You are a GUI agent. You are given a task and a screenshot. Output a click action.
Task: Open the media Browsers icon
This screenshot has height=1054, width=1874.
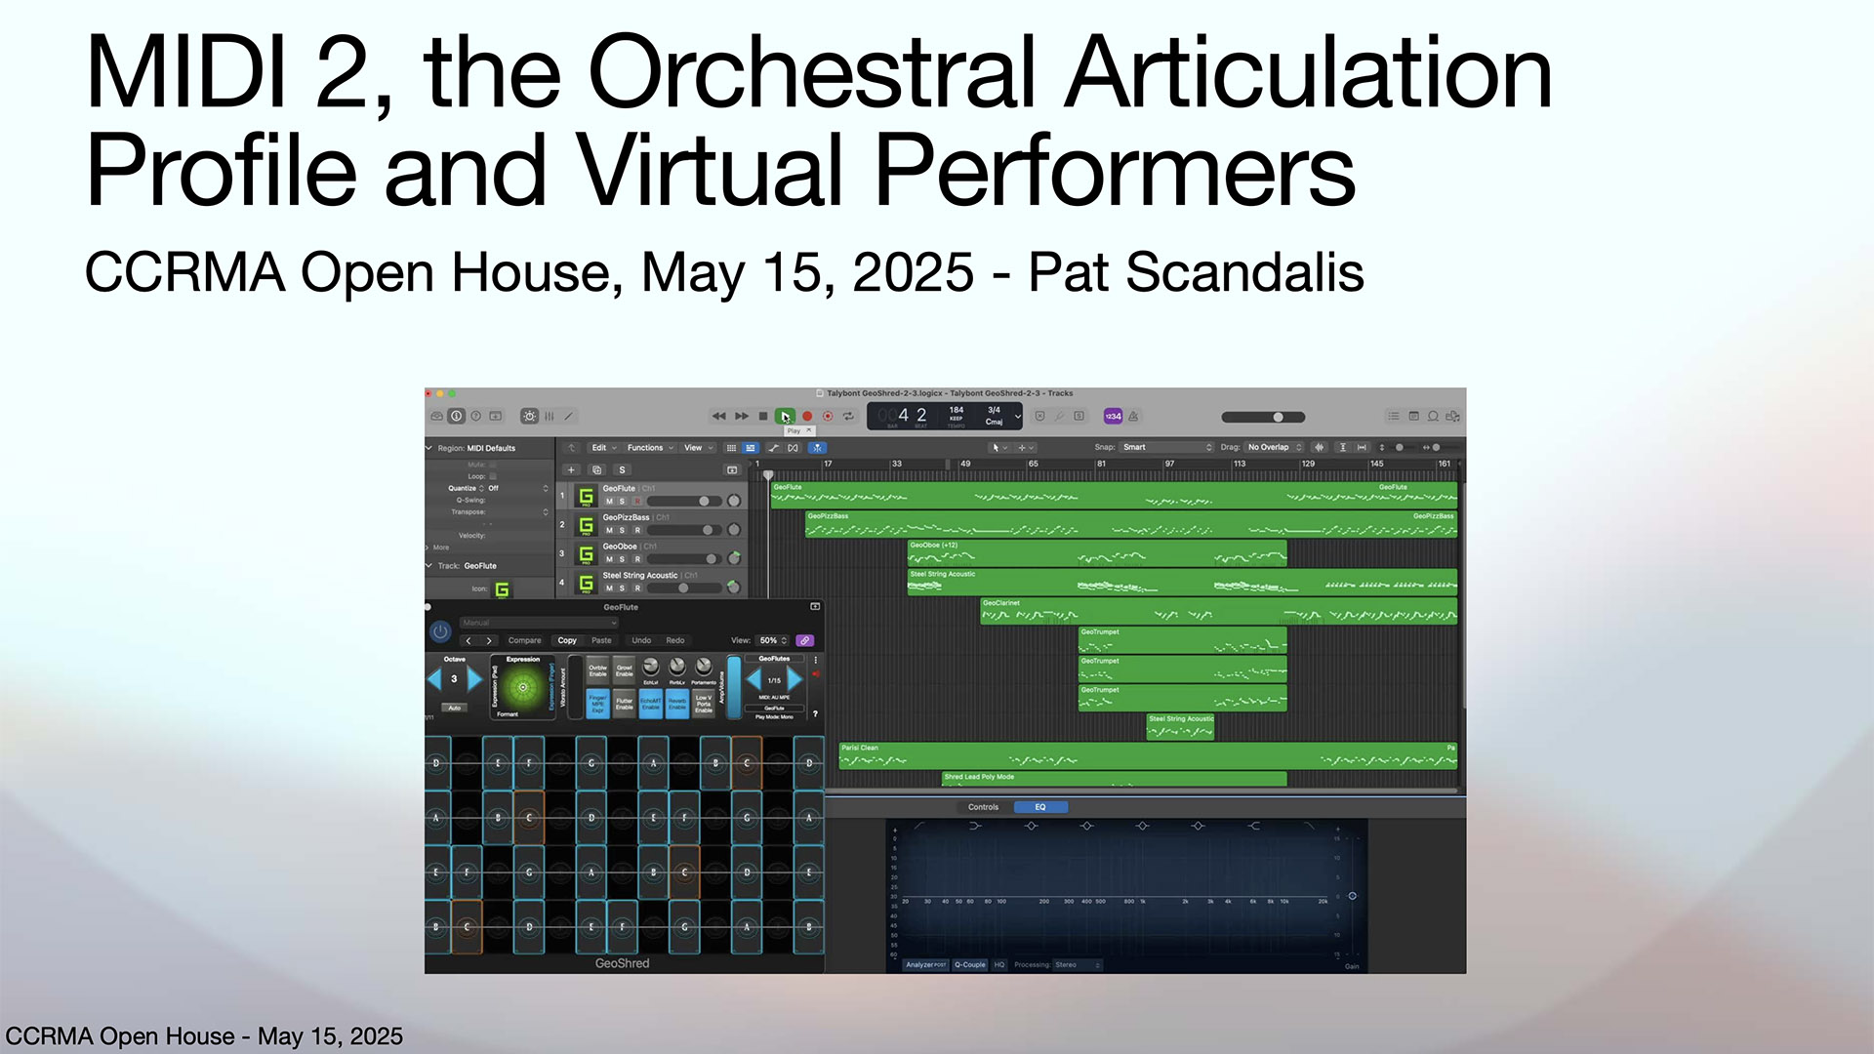[1452, 417]
